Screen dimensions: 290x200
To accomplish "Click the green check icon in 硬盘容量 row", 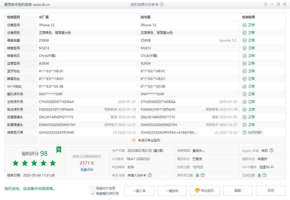I will [245, 40].
